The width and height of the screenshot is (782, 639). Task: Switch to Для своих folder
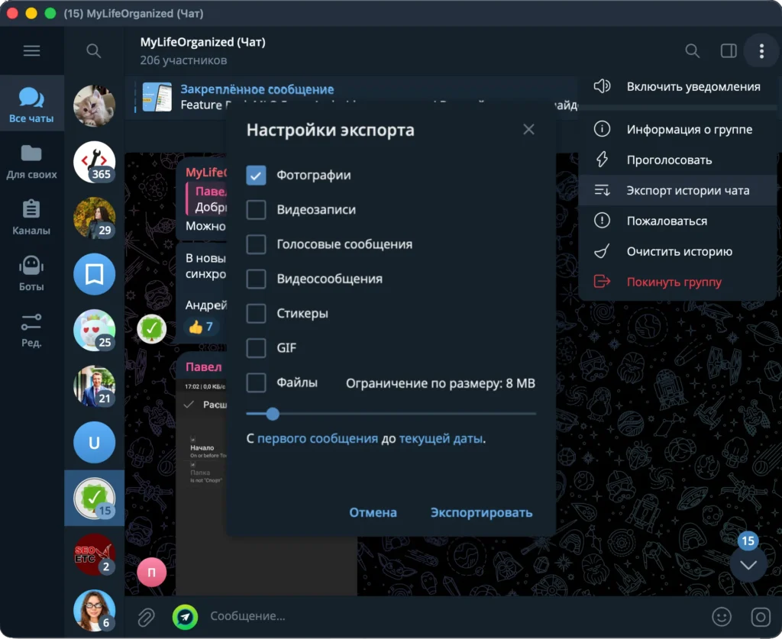click(31, 162)
